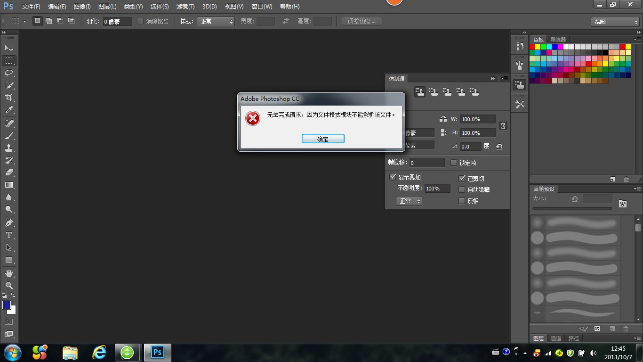643x362 pixels.
Task: Click 确定 to dismiss the error dialog
Action: pos(323,139)
